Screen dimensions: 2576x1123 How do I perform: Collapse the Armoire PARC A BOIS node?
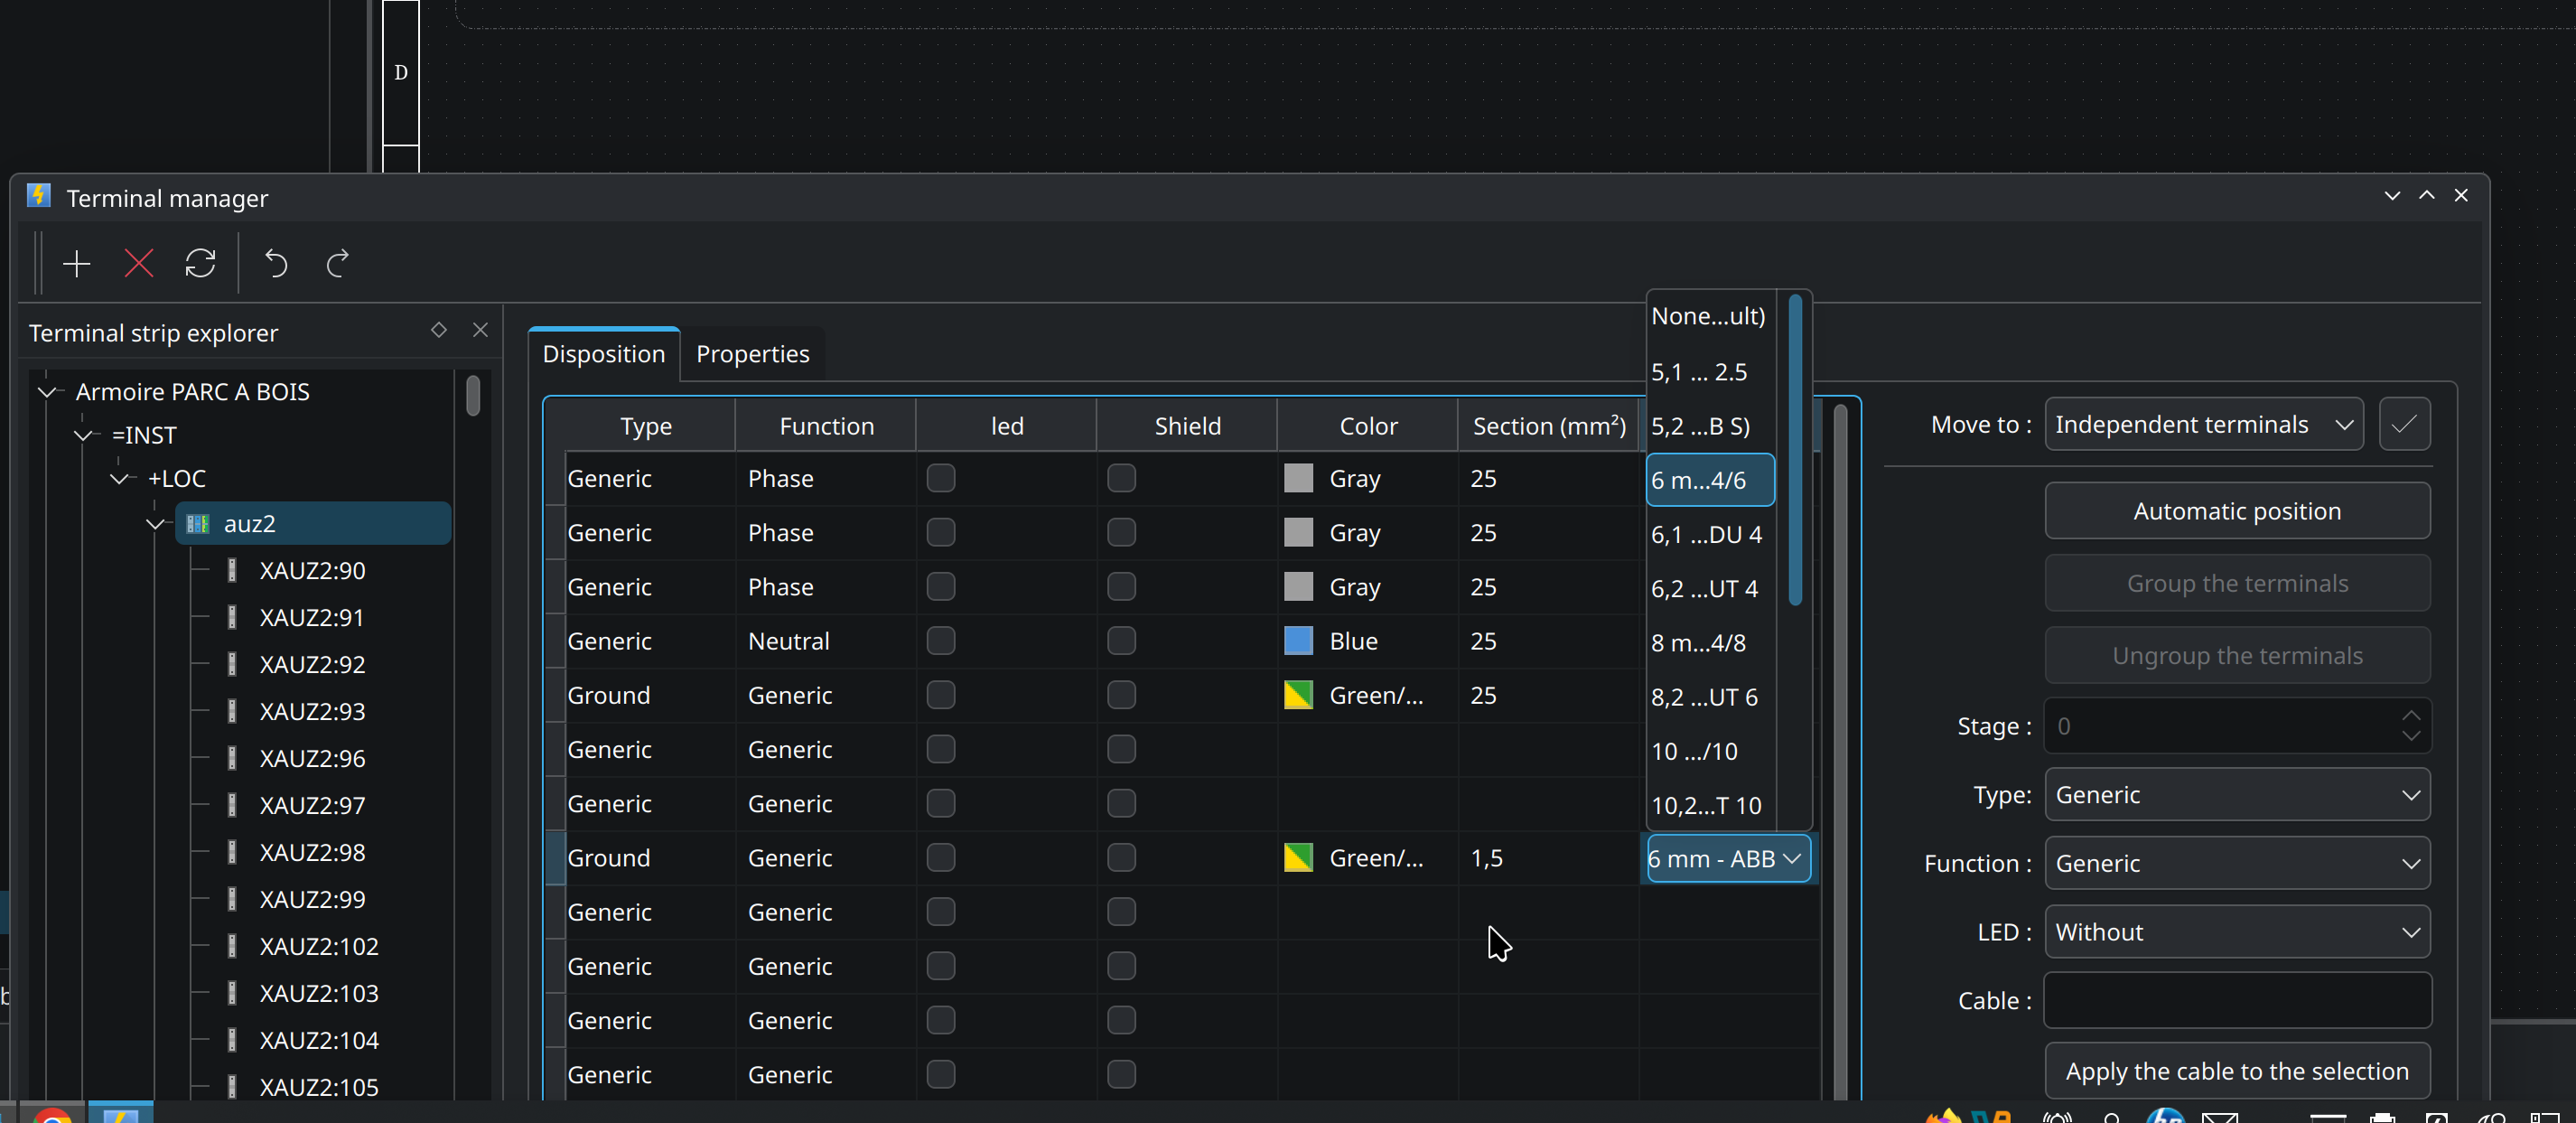46,392
